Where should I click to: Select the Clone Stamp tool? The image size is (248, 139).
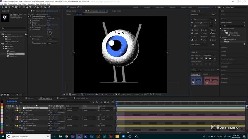click(38, 7)
